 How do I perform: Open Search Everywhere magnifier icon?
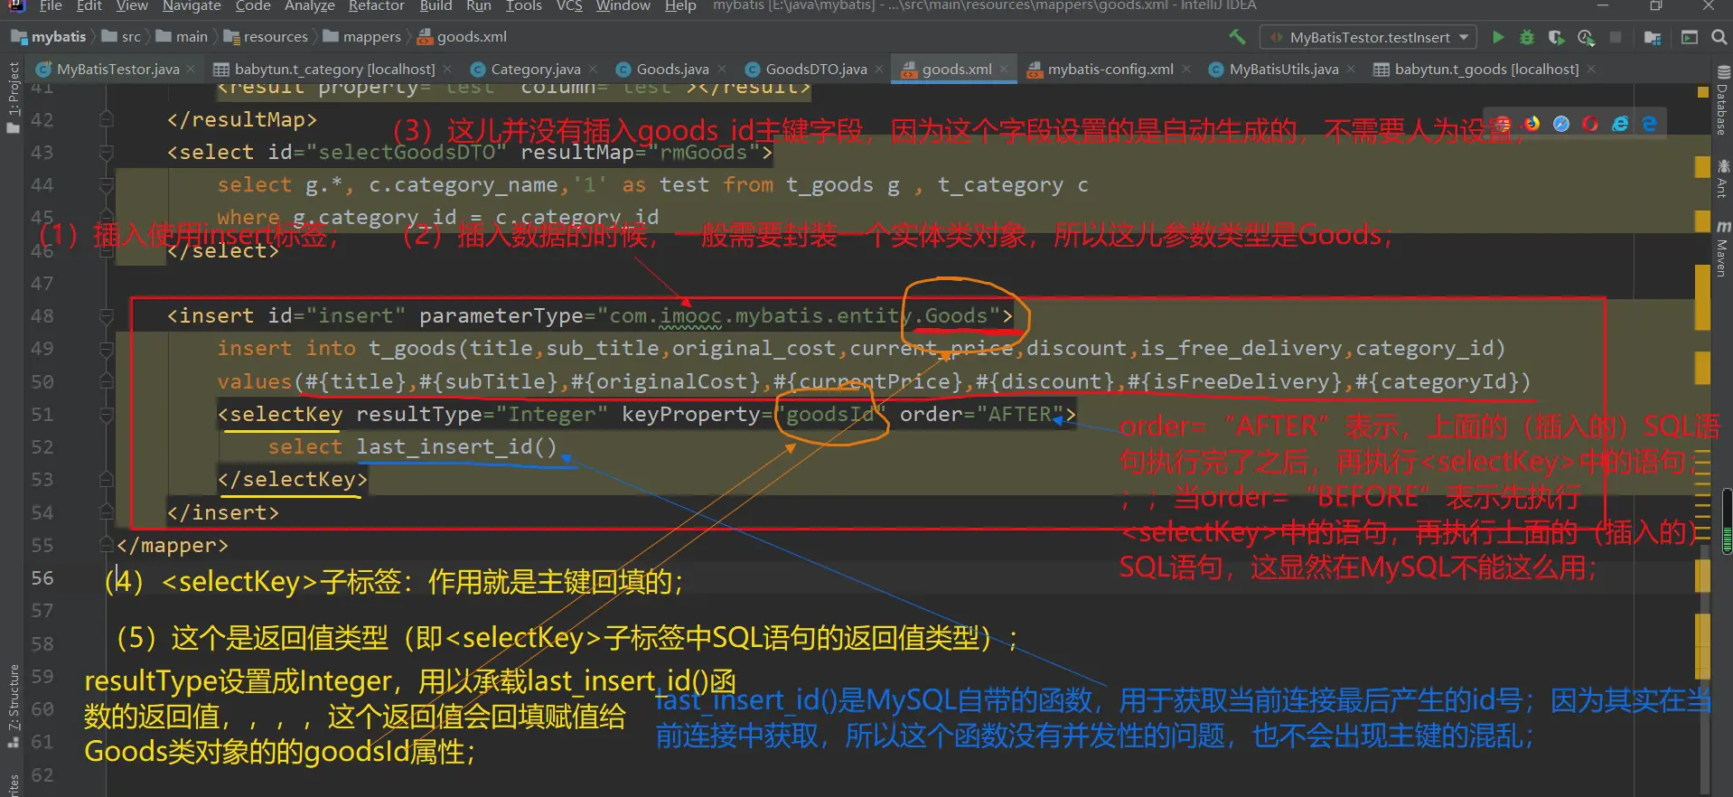1719,37
